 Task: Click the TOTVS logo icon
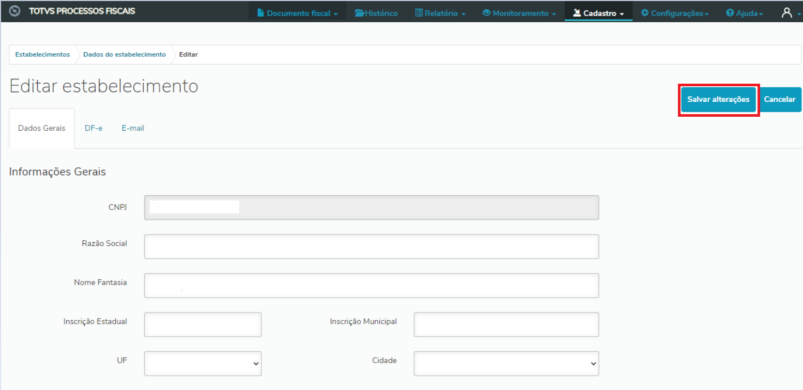pos(15,11)
